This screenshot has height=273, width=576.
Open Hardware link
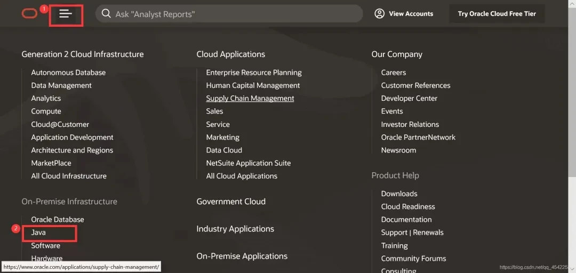[x=46, y=258]
